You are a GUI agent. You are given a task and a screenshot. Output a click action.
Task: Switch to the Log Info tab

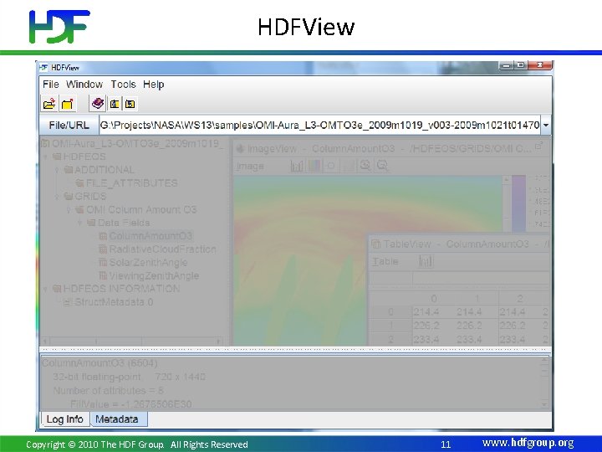click(x=65, y=419)
